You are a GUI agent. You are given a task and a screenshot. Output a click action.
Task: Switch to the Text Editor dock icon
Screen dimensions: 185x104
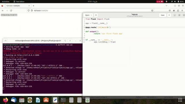(55, 100)
